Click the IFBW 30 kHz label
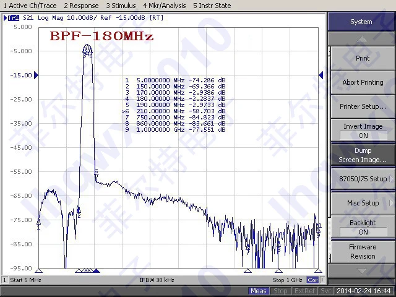This screenshot has width=396, height=297. (157, 280)
